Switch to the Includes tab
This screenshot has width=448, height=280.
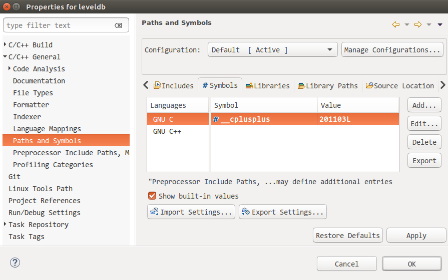coord(173,85)
